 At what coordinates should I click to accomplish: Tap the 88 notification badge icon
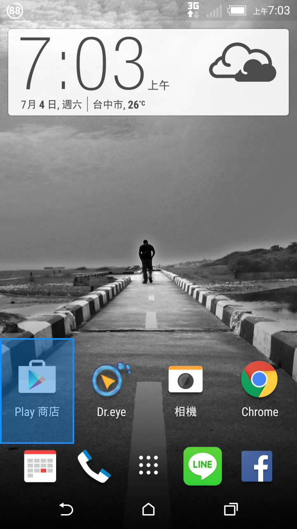(x=15, y=10)
